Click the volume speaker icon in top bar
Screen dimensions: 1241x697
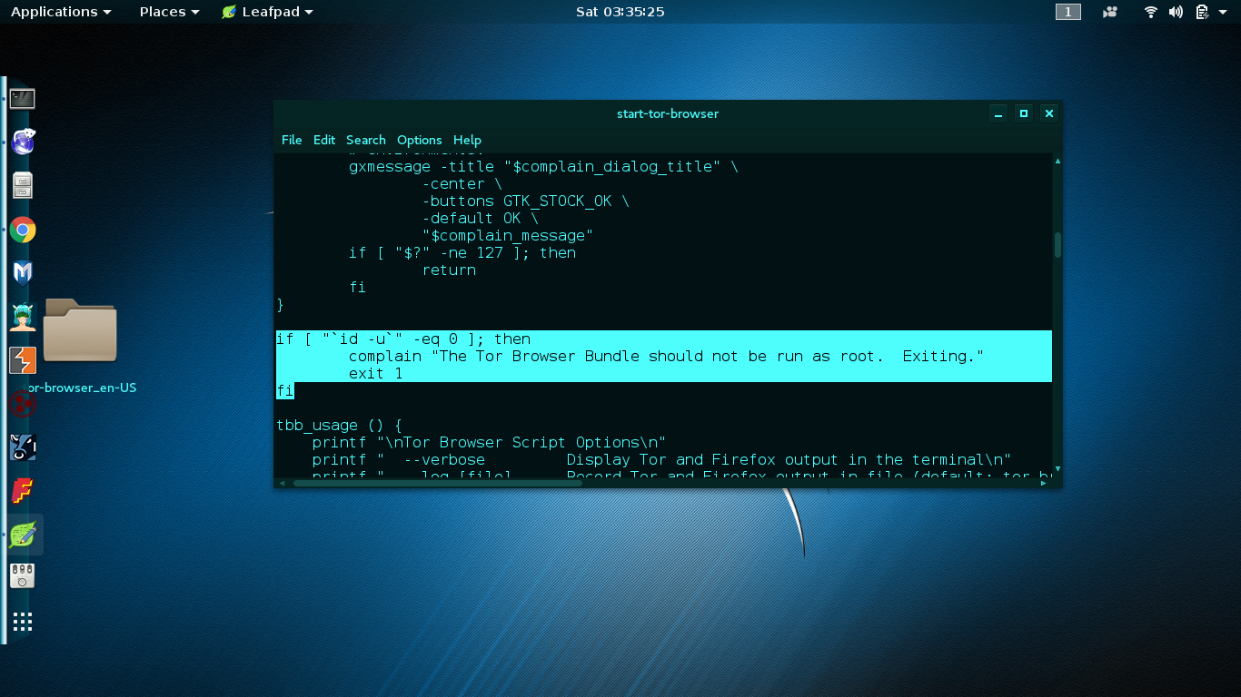1176,12
